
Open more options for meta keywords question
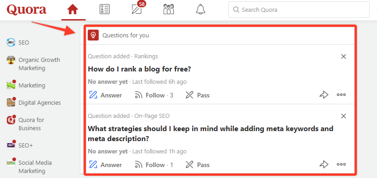(x=341, y=164)
